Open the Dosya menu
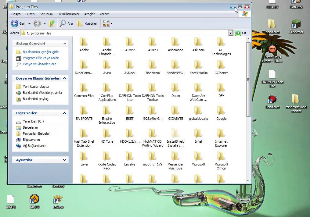Image resolution: width=310 pixels, height=217 pixels. point(16,14)
